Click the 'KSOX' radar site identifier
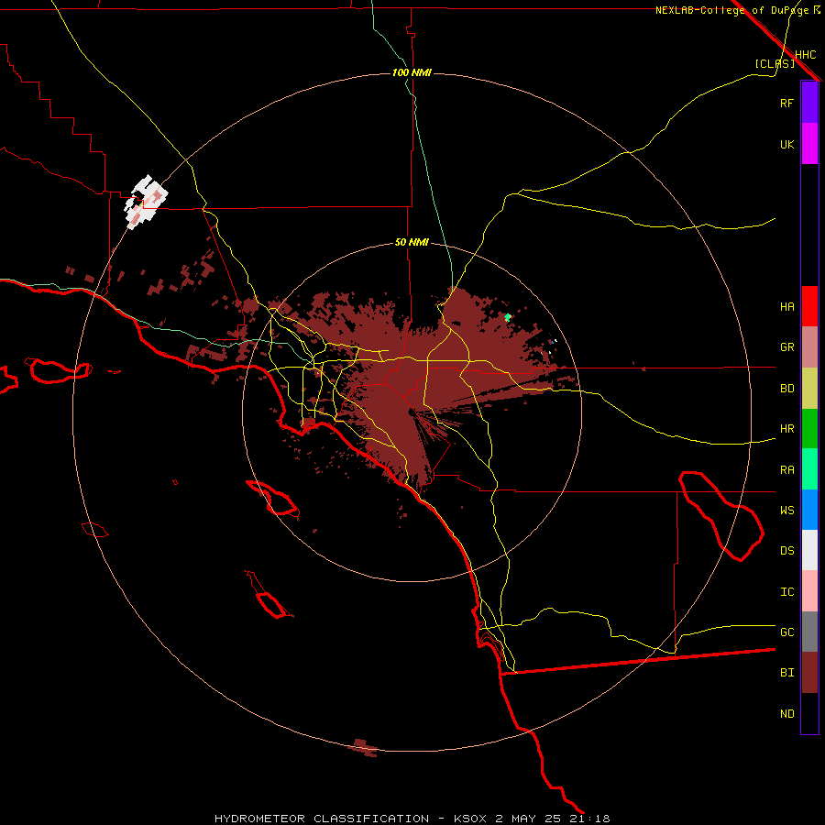 point(469,819)
